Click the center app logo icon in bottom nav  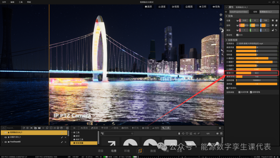click(140, 151)
